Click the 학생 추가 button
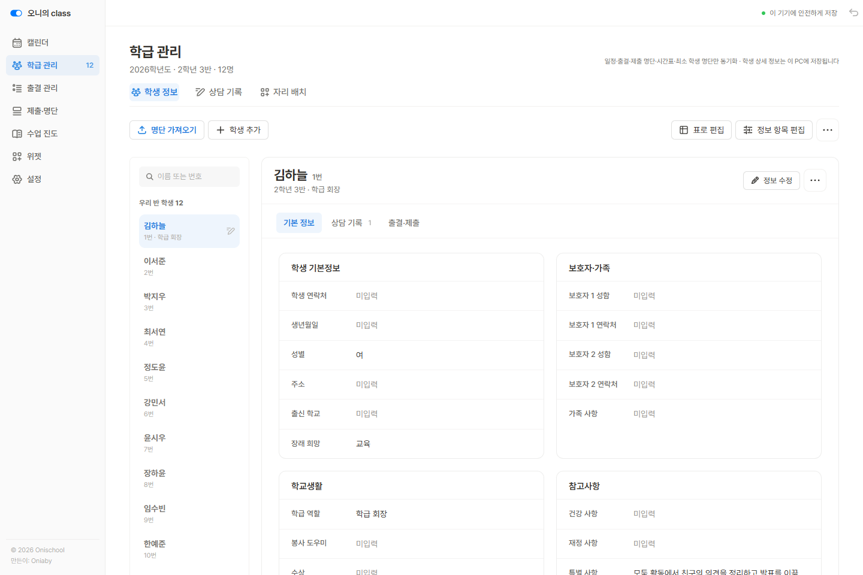The width and height of the screenshot is (863, 575). click(x=238, y=130)
